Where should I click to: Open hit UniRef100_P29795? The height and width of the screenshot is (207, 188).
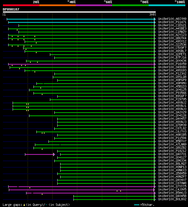(x=172, y=99)
